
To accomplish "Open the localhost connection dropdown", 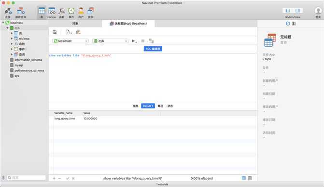I will (70, 41).
